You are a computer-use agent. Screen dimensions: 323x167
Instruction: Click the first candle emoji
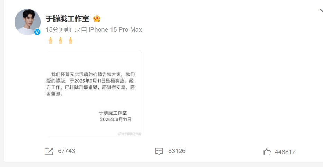[51, 41]
